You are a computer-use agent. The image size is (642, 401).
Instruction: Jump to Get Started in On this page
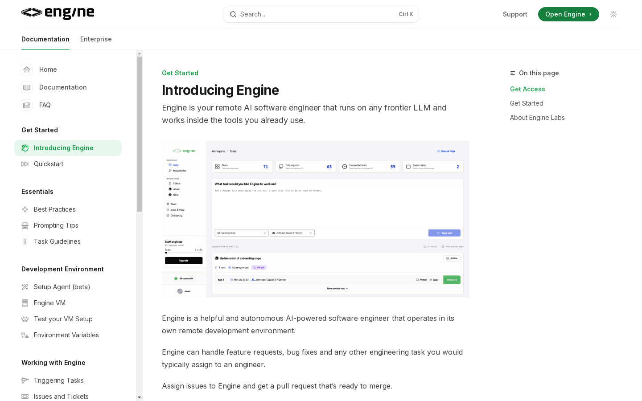coord(527,103)
